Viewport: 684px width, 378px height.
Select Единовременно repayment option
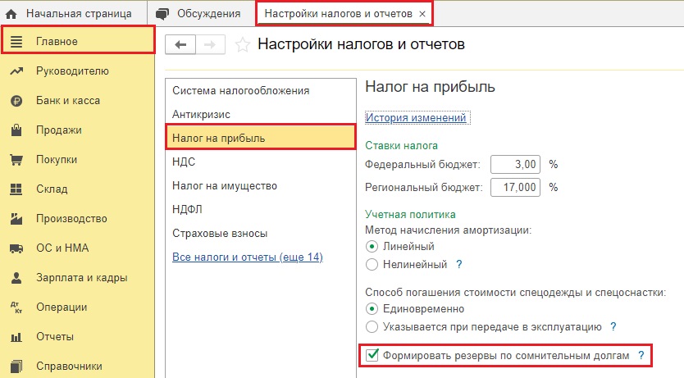(372, 309)
